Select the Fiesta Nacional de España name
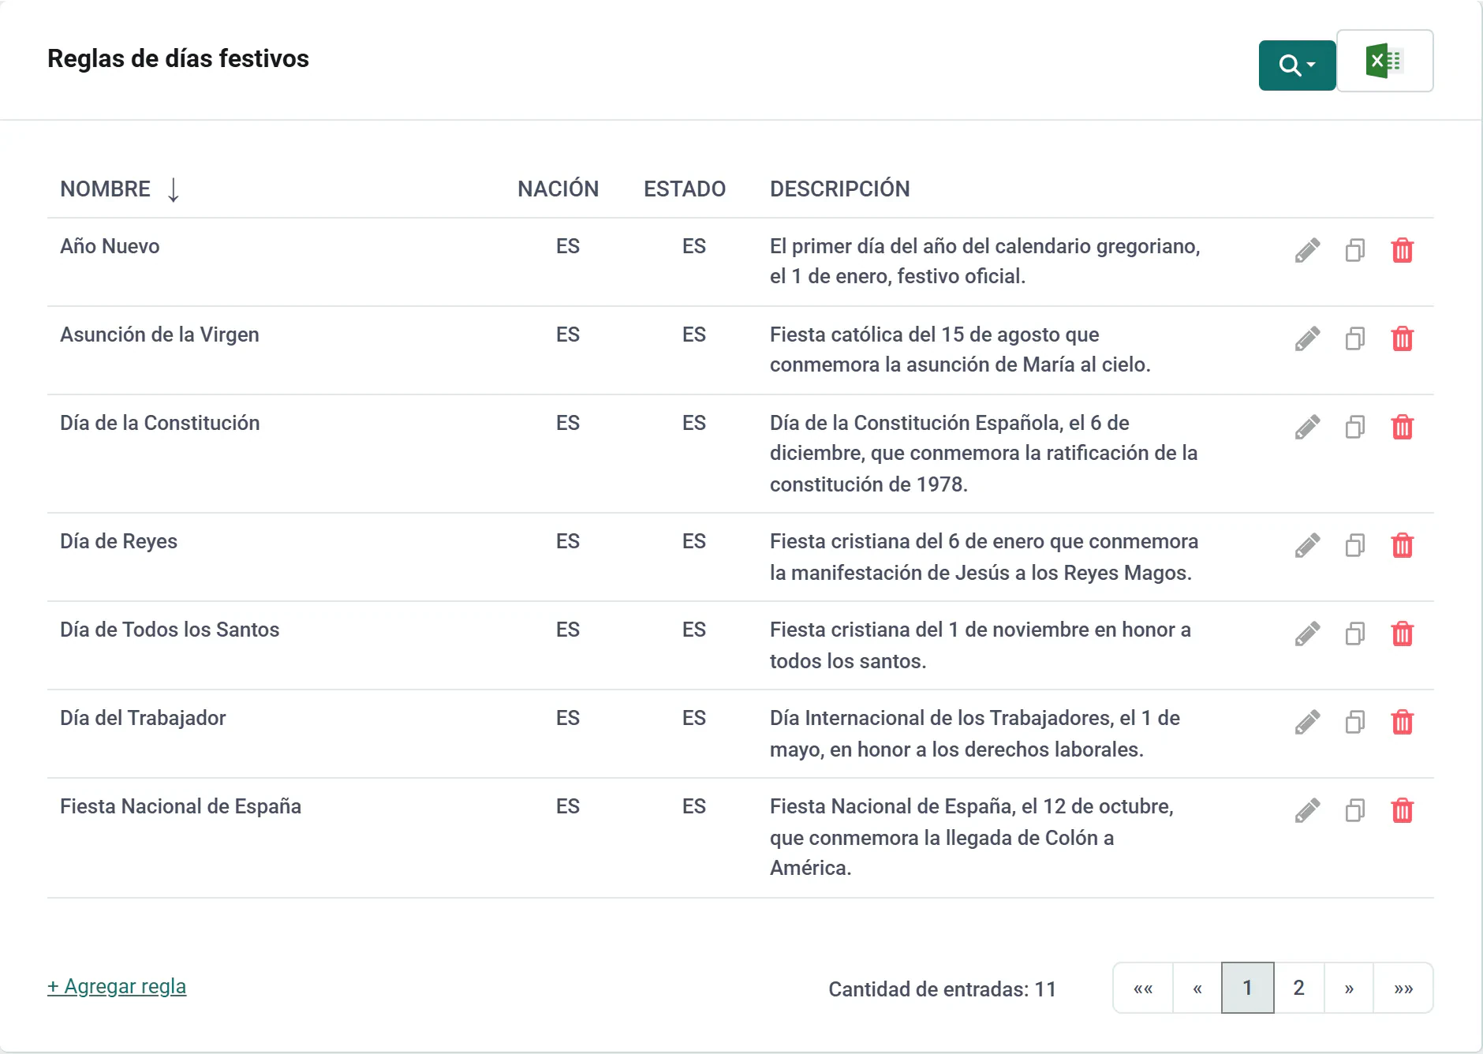The image size is (1483, 1054). pyautogui.click(x=181, y=807)
